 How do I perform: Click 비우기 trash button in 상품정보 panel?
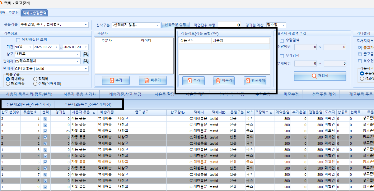click(x=223, y=80)
